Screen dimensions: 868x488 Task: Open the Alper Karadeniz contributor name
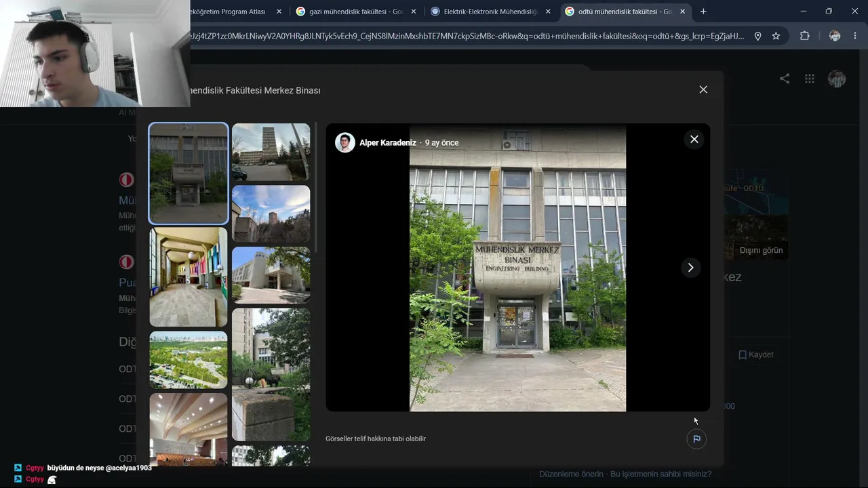[x=388, y=143]
